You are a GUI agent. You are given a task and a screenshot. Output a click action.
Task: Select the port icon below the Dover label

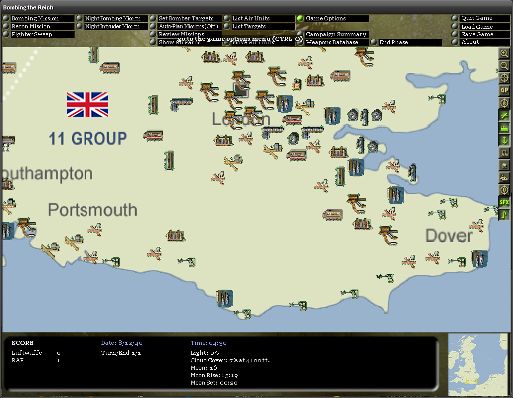pos(479,258)
